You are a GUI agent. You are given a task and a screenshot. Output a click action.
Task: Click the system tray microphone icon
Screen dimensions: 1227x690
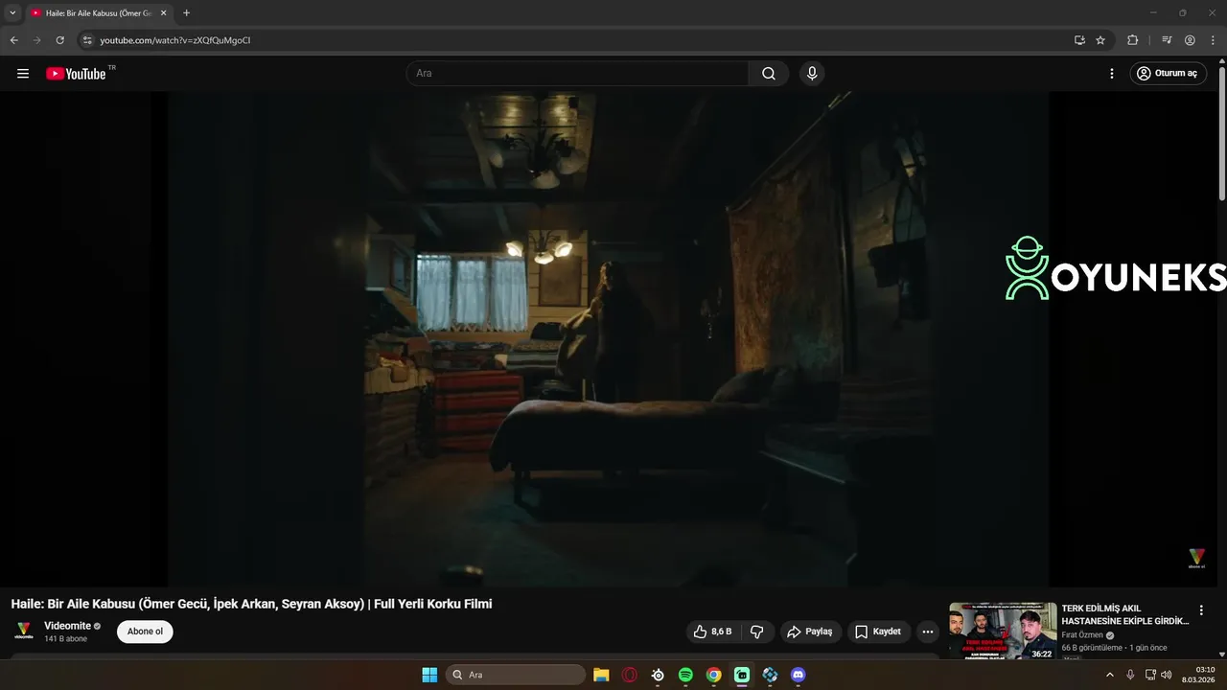point(1130,675)
